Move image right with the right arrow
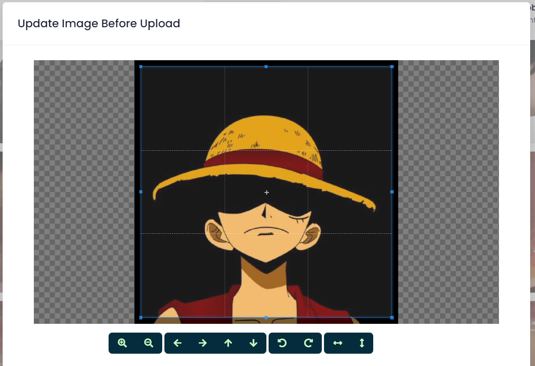 point(203,343)
